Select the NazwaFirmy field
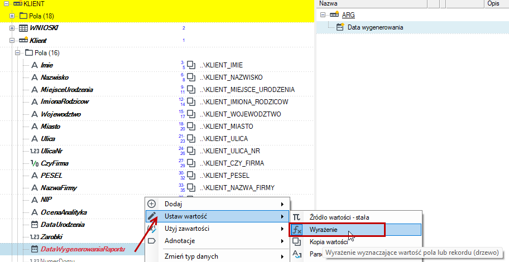 (59, 188)
